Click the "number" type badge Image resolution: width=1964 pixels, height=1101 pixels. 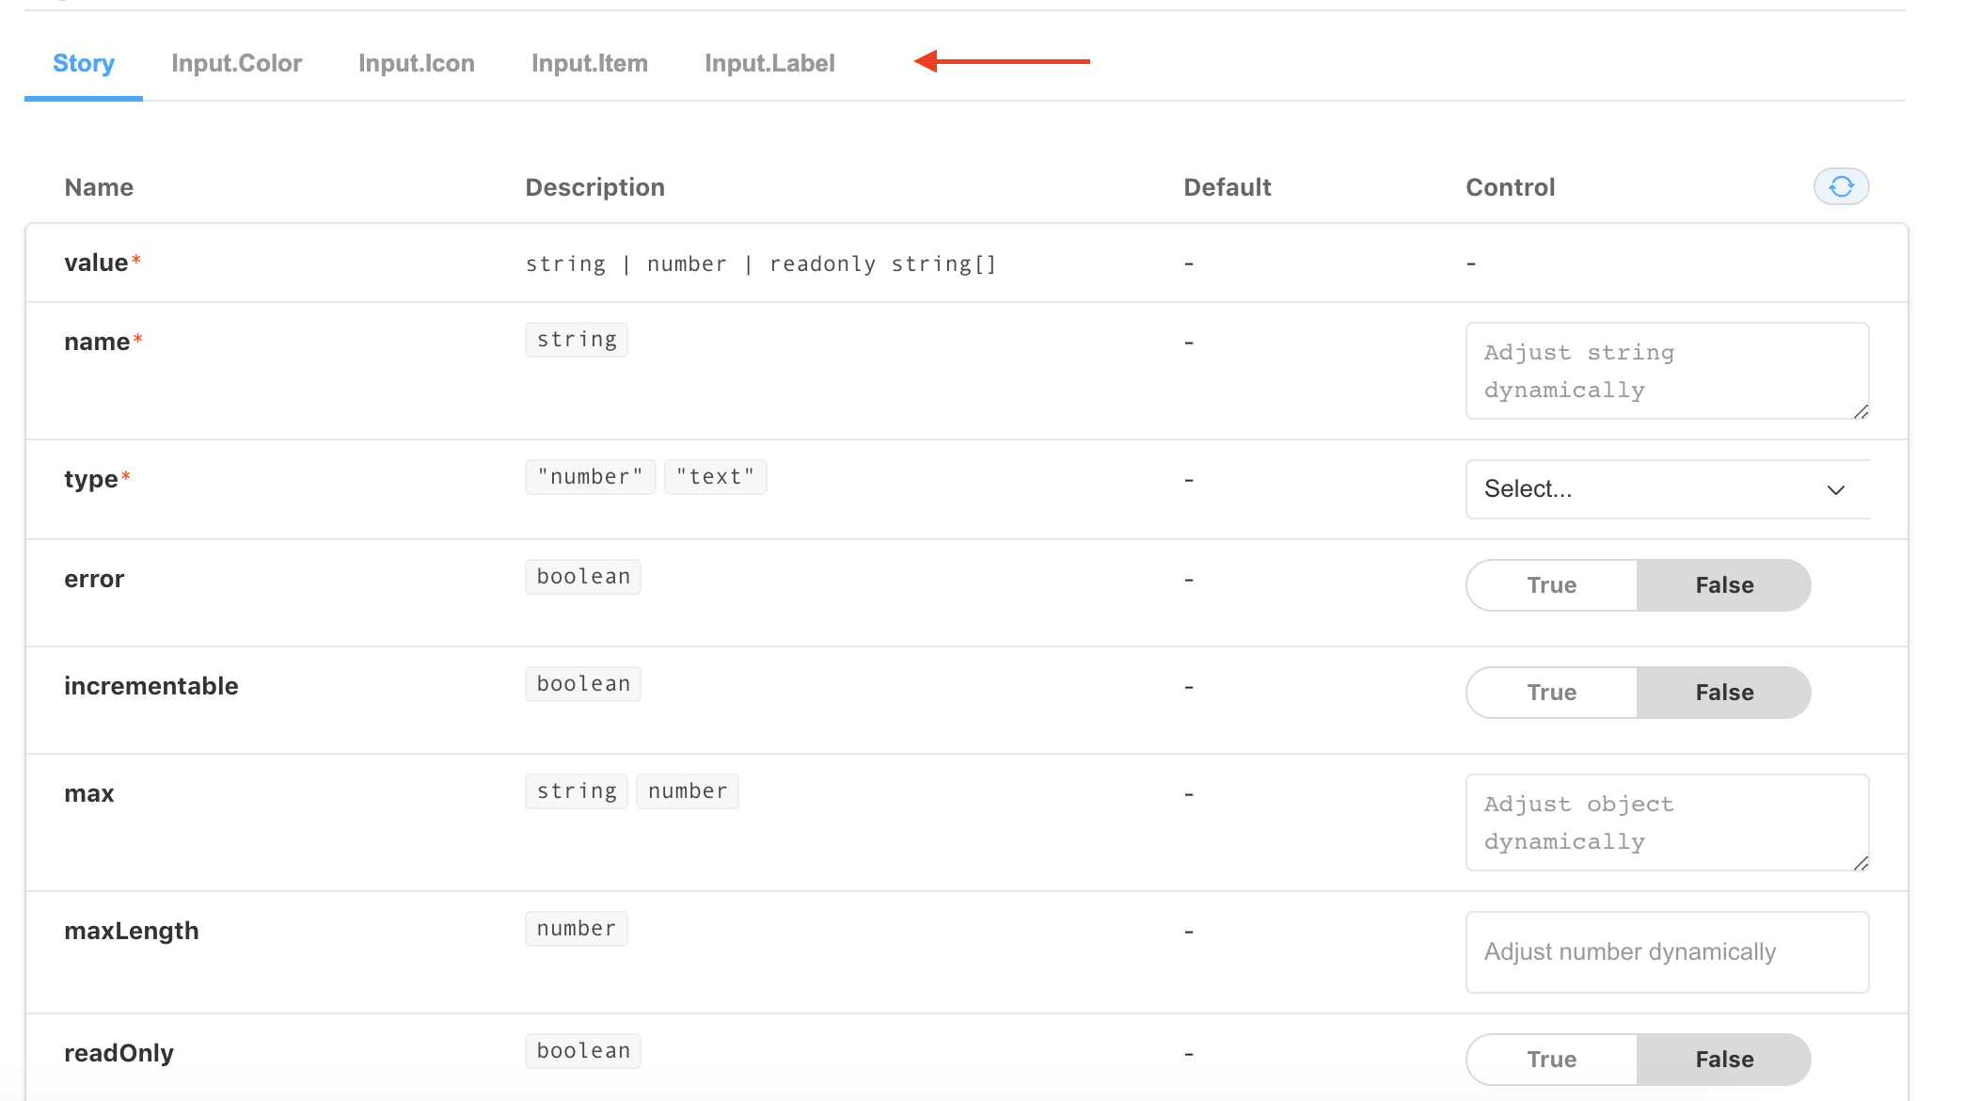[590, 476]
